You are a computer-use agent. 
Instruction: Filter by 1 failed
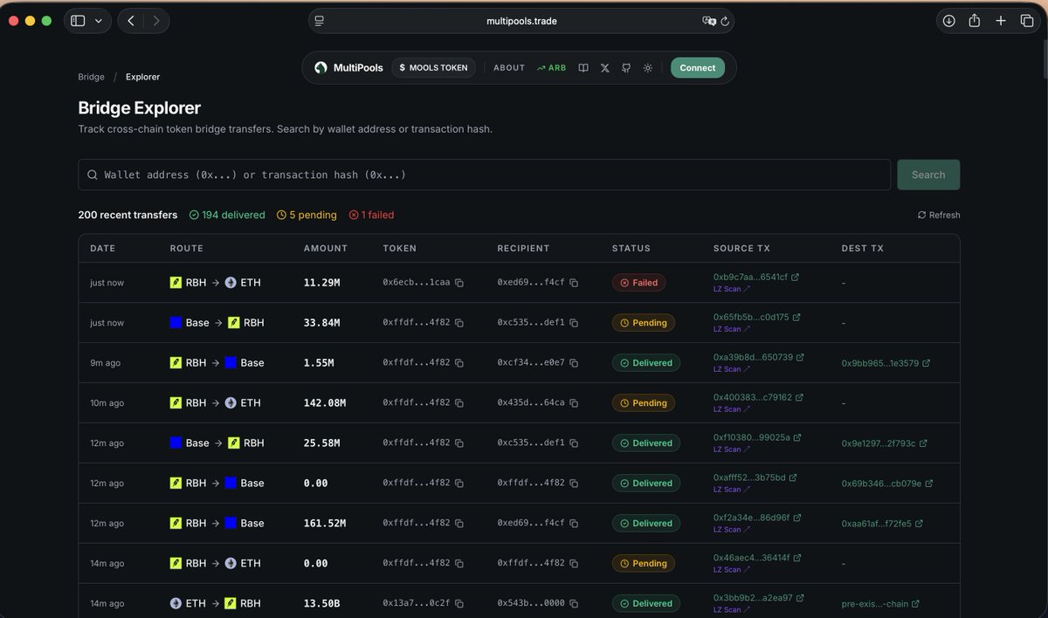pos(371,215)
